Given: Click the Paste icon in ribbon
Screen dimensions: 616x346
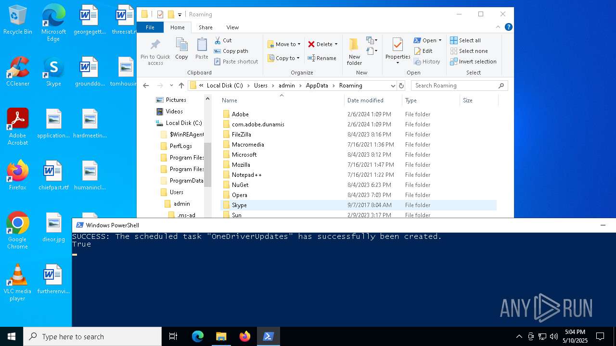Looking at the screenshot, I should [202, 49].
